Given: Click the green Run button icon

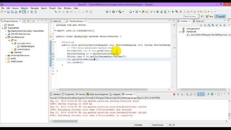Looking at the screenshot, I should (113, 12).
